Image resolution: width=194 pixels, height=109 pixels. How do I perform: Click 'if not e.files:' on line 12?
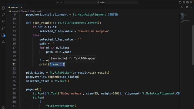(x=45, y=27)
